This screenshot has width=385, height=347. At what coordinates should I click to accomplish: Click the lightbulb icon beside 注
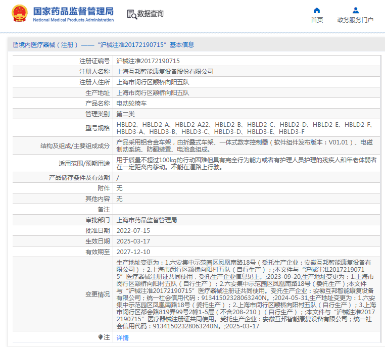pyautogui.click(x=101, y=337)
